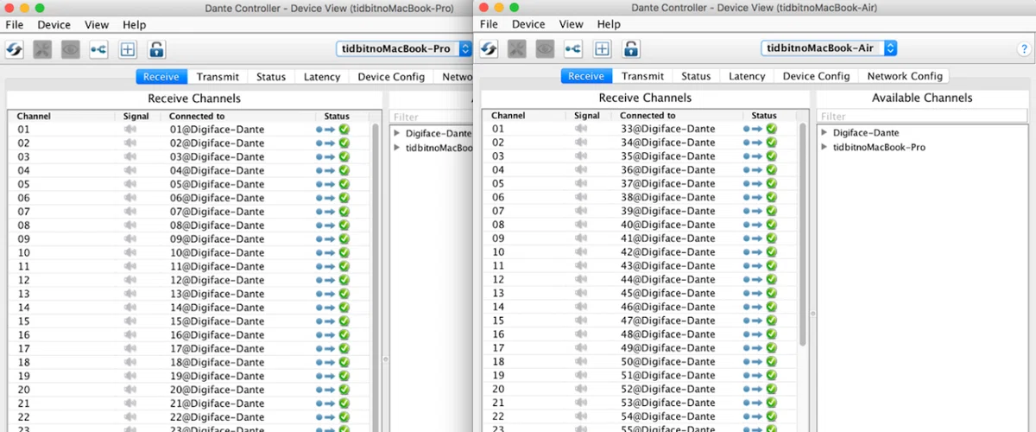This screenshot has height=432, width=1036.
Task: Click Channel column header in MacBook-Pro window
Action: coord(34,116)
